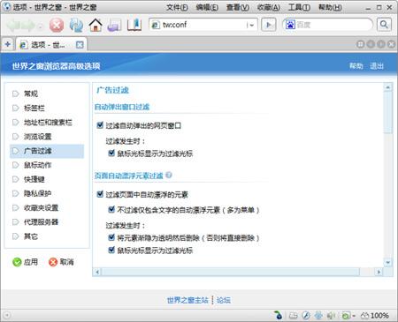Click the refresh page icon
This screenshot has height=322, width=398.
pos(76,25)
